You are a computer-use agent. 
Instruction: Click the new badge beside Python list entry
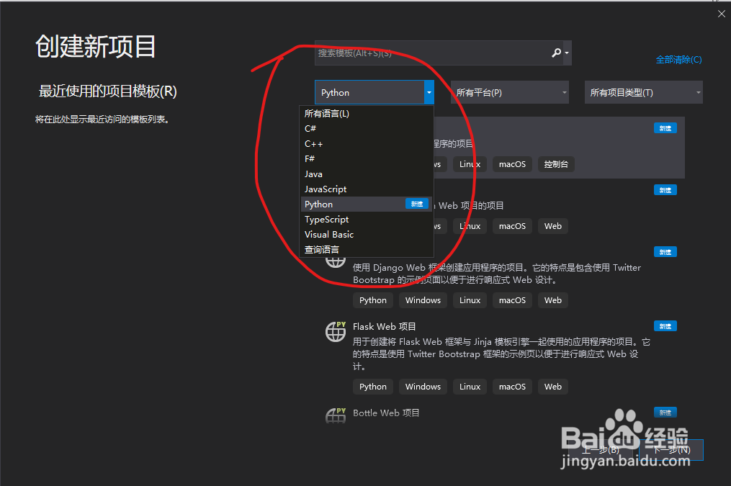coord(417,204)
